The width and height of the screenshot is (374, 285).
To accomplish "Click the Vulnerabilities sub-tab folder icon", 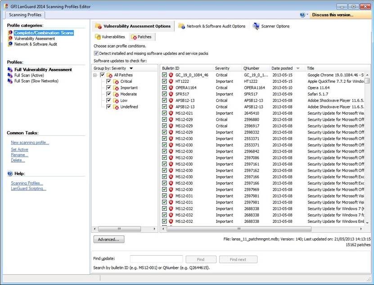I will point(98,37).
